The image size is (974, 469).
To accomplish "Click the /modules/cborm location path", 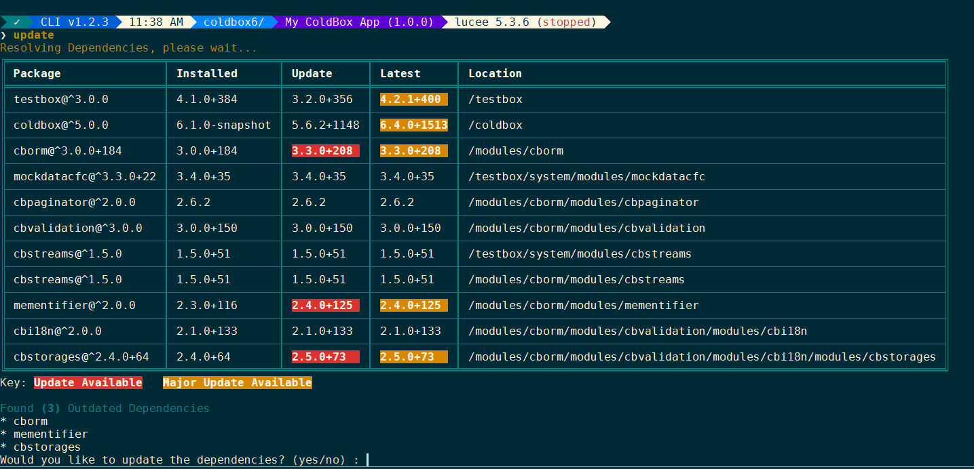I will pyautogui.click(x=516, y=151).
